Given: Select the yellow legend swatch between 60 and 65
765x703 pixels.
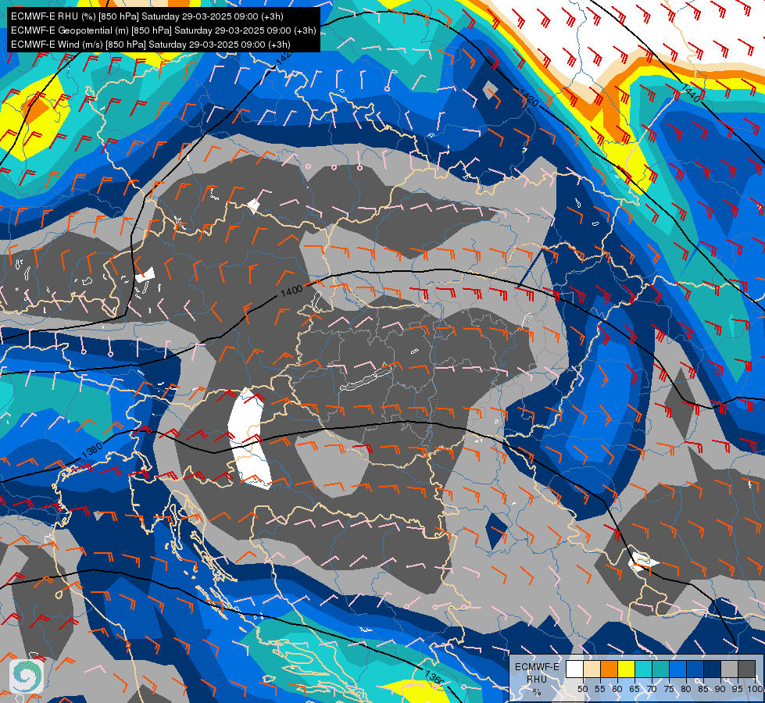Looking at the screenshot, I should click(627, 669).
